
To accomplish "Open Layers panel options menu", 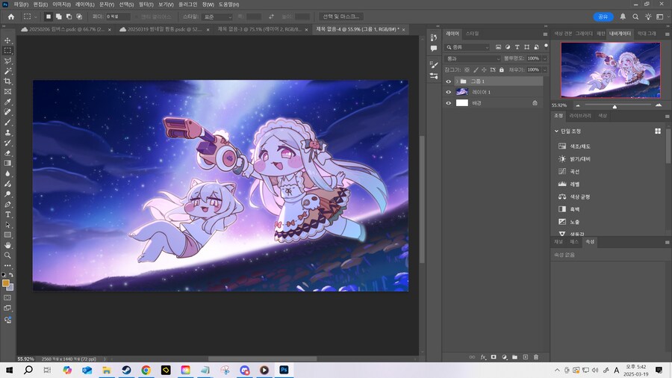I will (545, 34).
